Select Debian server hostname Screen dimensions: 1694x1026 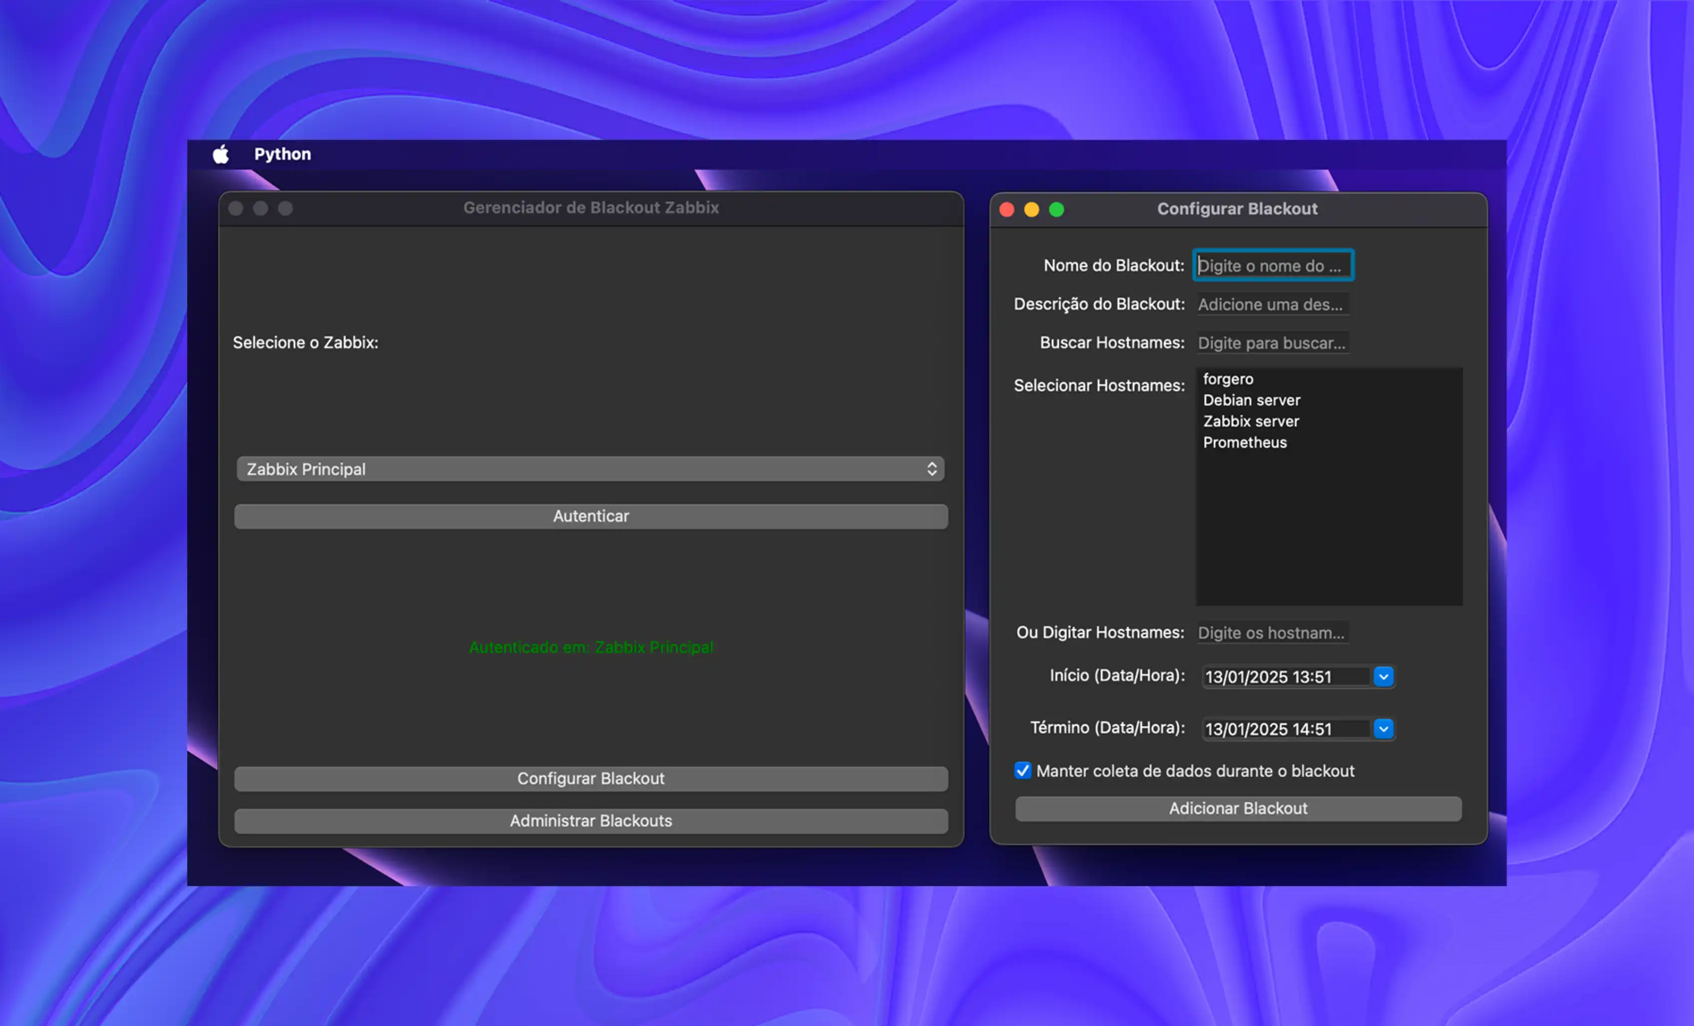tap(1251, 400)
